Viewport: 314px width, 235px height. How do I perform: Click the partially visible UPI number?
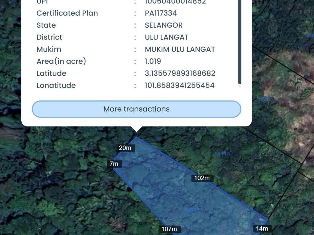(175, 2)
